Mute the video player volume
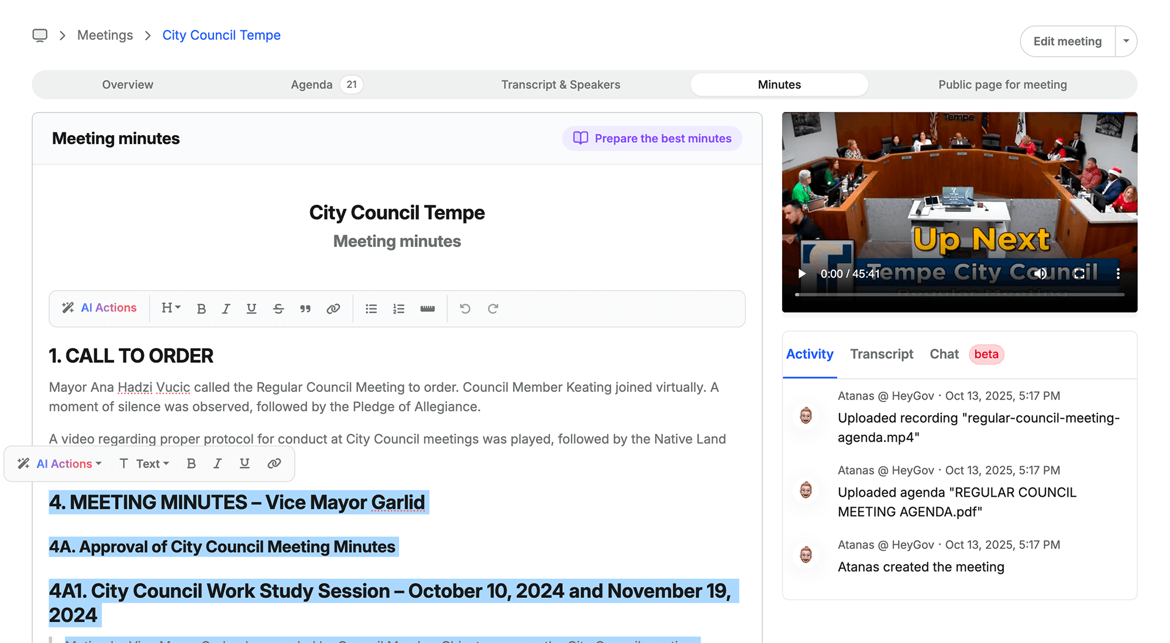This screenshot has width=1170, height=643. (1040, 273)
